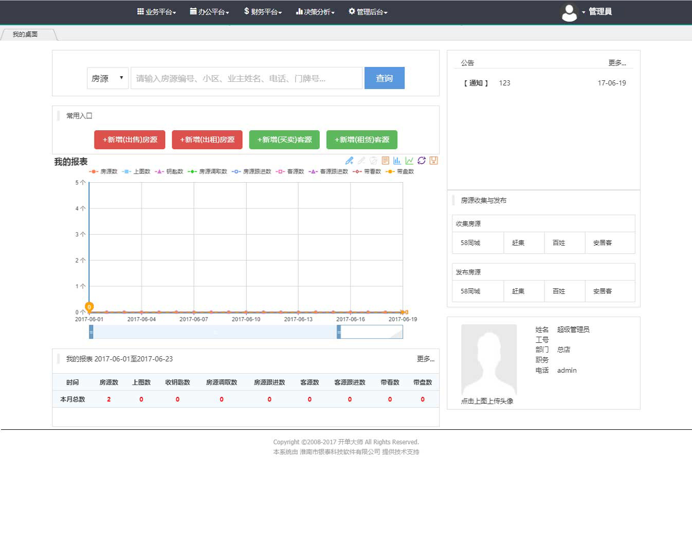Click +新增(出售)房源 button
This screenshot has width=692, height=557.
click(130, 140)
